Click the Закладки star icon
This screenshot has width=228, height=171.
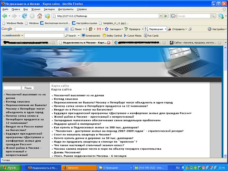pos(107,29)
